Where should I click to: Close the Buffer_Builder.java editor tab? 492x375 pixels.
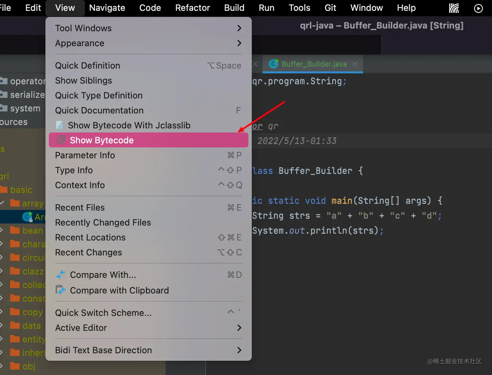[355, 64]
